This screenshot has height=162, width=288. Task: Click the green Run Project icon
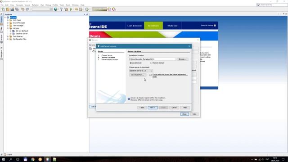pos(71,9)
